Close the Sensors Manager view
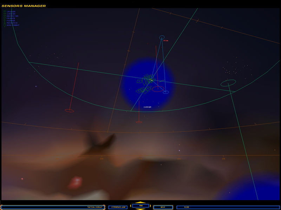Viewport: 281px width, 210px height. [228, 207]
